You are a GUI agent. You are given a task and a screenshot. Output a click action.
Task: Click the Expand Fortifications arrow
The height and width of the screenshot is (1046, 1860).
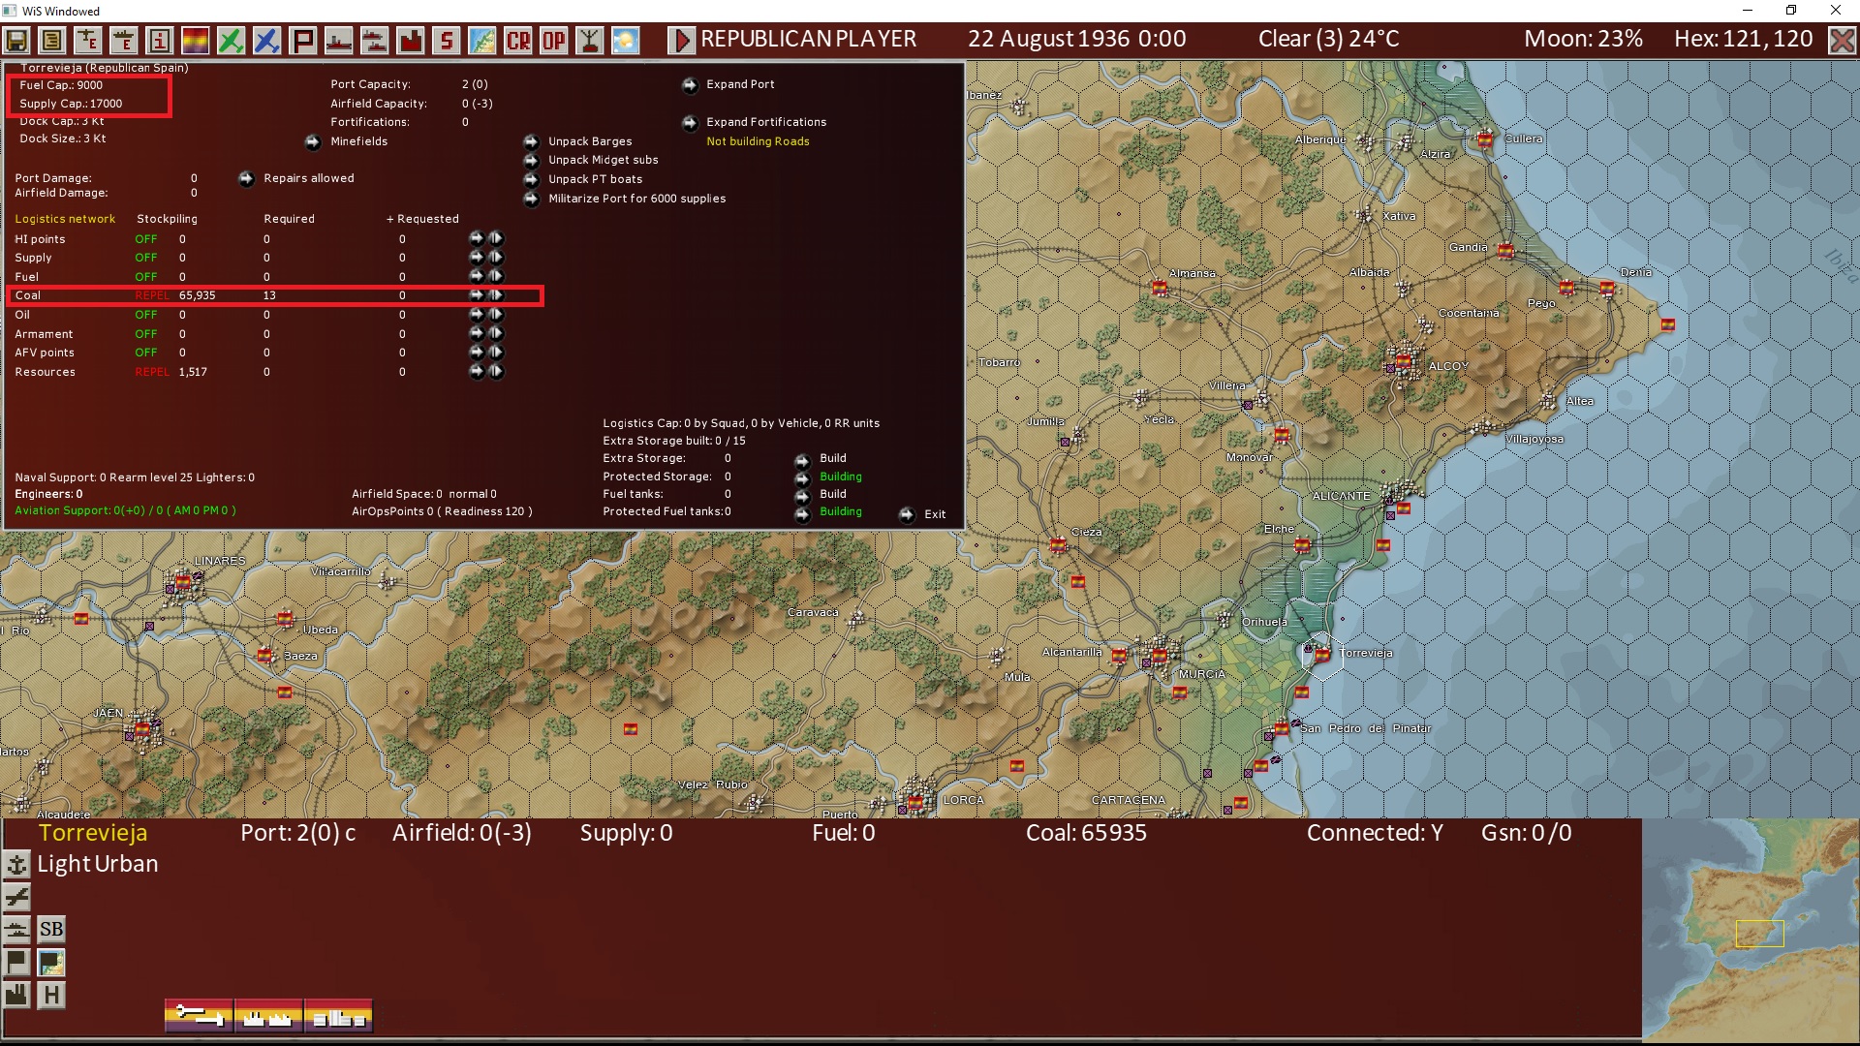(690, 123)
